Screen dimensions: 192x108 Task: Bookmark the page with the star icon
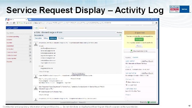(153, 23)
